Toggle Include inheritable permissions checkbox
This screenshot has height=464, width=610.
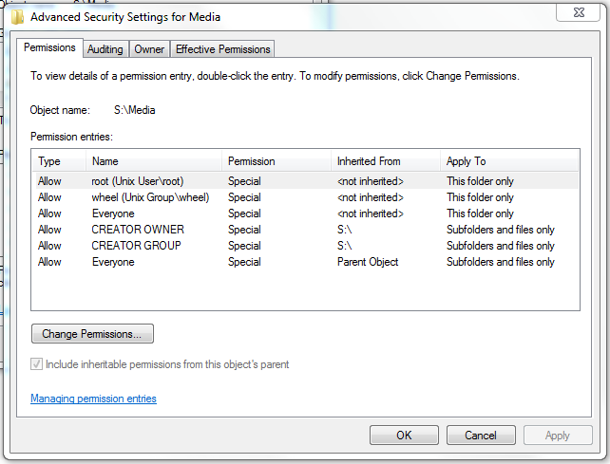pyautogui.click(x=36, y=364)
